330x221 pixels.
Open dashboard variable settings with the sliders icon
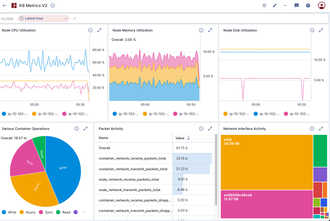(264, 5)
